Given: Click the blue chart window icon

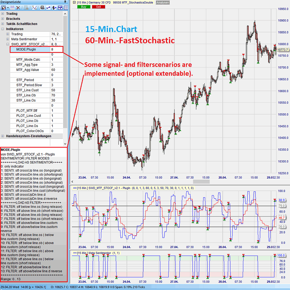Looking at the screenshot, I should (x=60, y=8).
